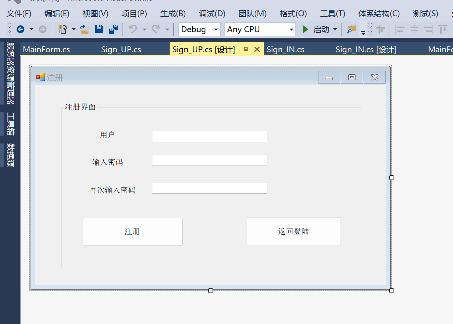Open the 调试(D) menu

pos(212,14)
